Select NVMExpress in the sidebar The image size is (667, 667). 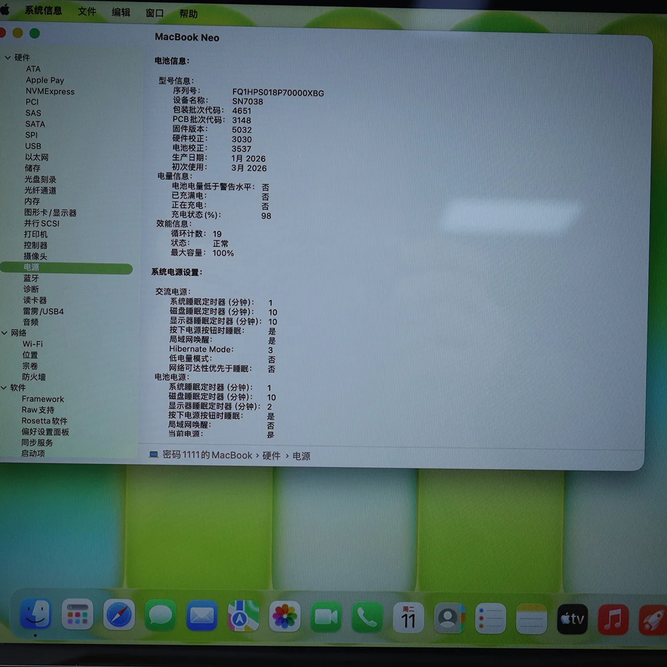[x=50, y=91]
